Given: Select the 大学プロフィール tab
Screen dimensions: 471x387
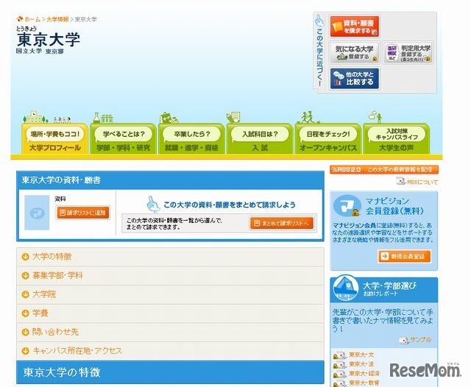Looking at the screenshot, I should (55, 139).
